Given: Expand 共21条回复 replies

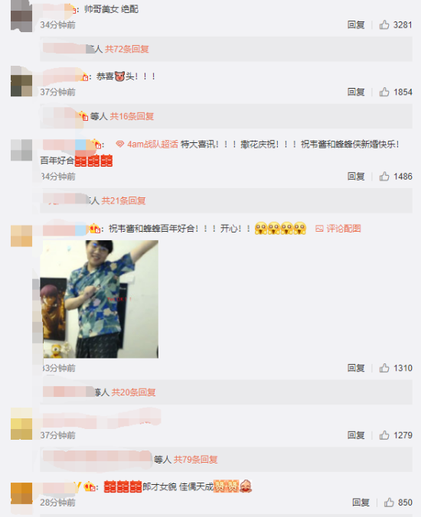Looking at the screenshot, I should click(x=123, y=200).
